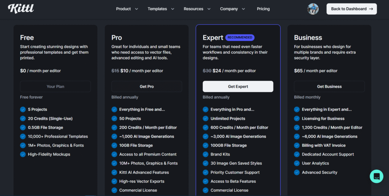Screen dimensions: 389x196
Task: Click 100GB File Storage feature text
Action: tap(228, 145)
